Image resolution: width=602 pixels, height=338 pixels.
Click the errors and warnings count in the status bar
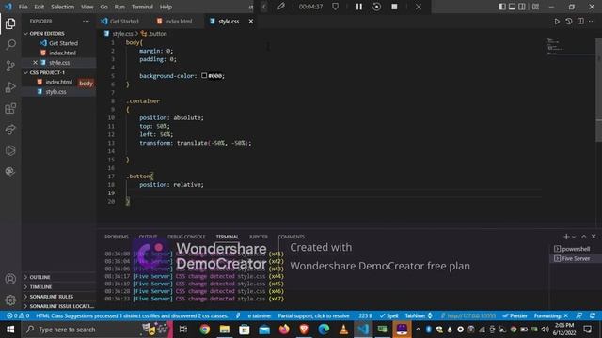[x=18, y=315]
